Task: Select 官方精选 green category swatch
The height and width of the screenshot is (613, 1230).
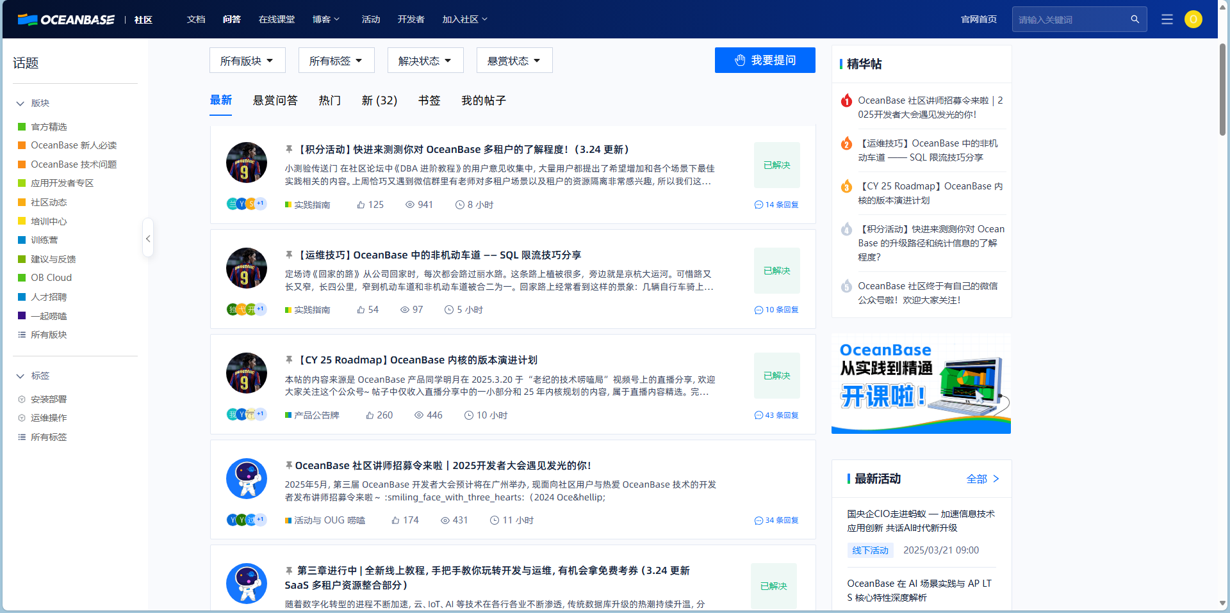Action: [x=22, y=127]
